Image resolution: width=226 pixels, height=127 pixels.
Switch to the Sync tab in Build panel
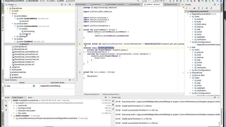tap(30, 97)
